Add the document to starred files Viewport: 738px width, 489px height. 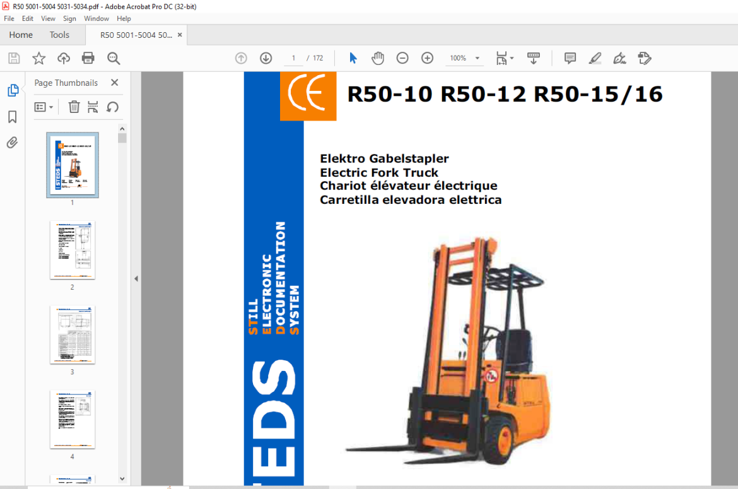(x=38, y=58)
